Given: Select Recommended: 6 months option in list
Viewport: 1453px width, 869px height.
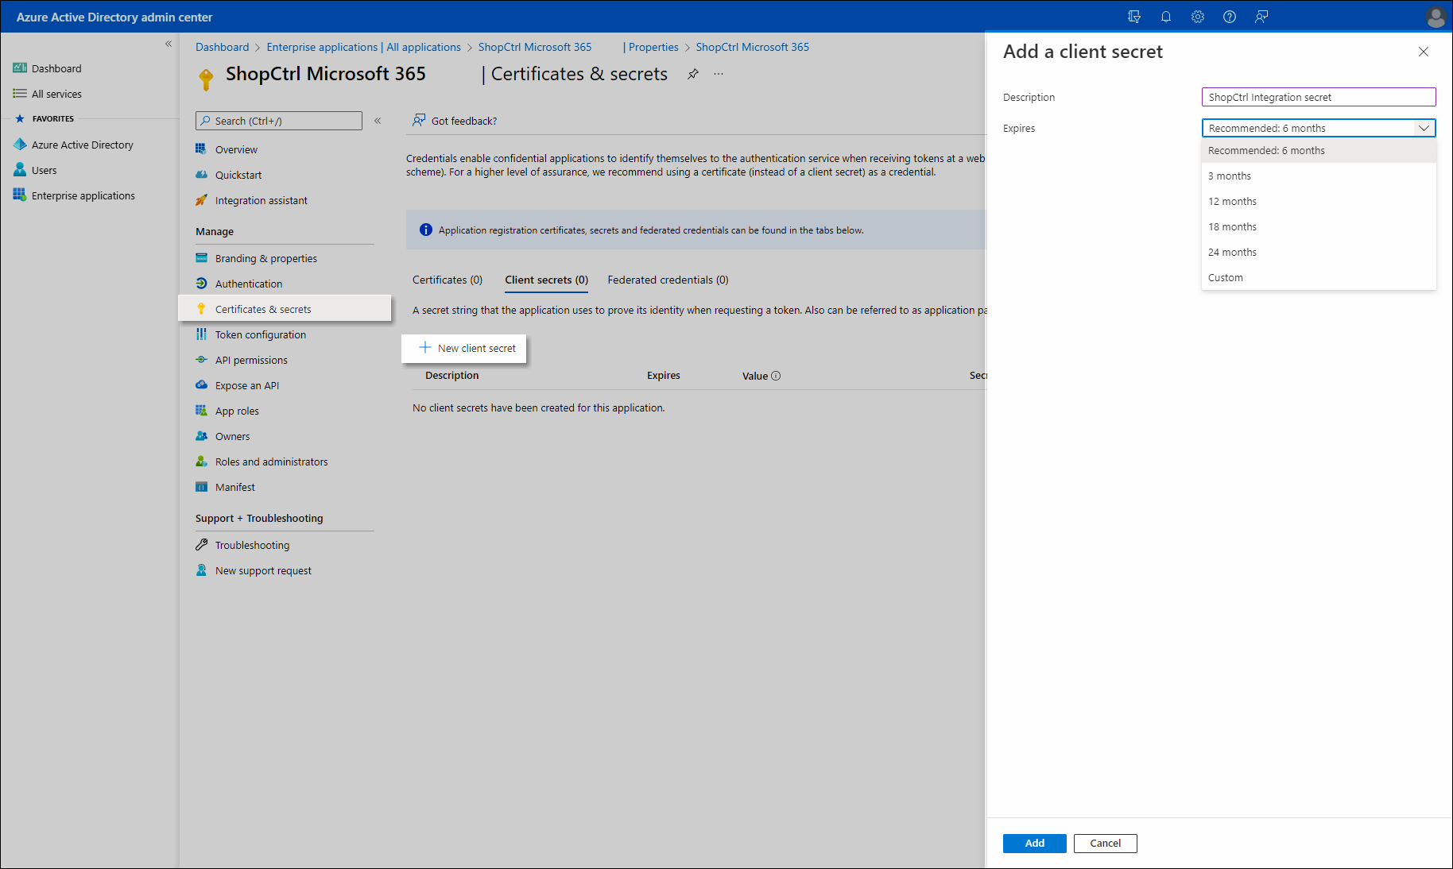Looking at the screenshot, I should tap(1319, 150).
